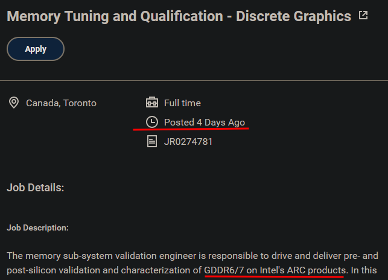Click the "Posted 4 Days Ago" text
The width and height of the screenshot is (388, 280).
point(205,122)
